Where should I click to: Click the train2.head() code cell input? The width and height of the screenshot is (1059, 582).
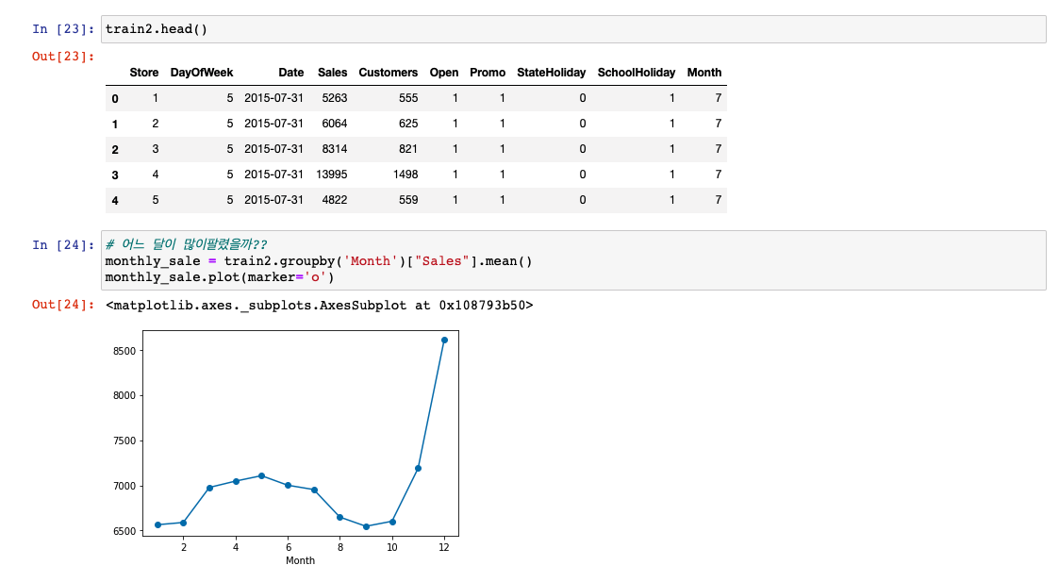tap(573, 29)
